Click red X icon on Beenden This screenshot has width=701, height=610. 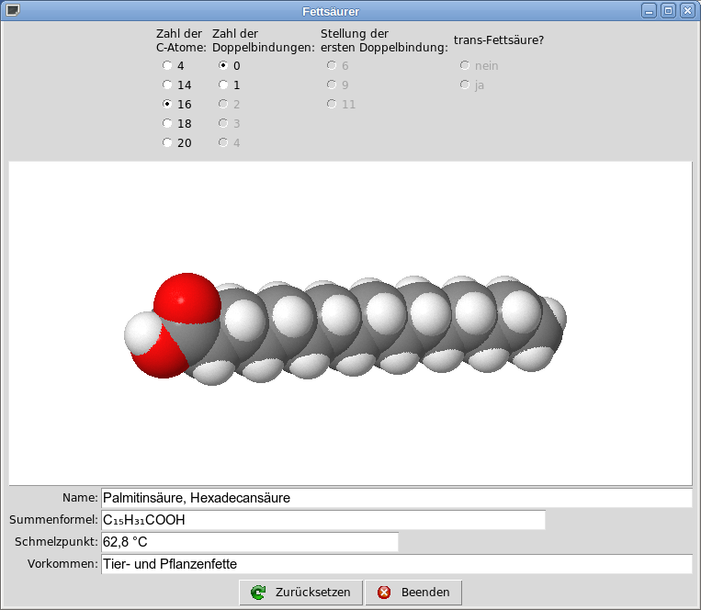click(384, 593)
